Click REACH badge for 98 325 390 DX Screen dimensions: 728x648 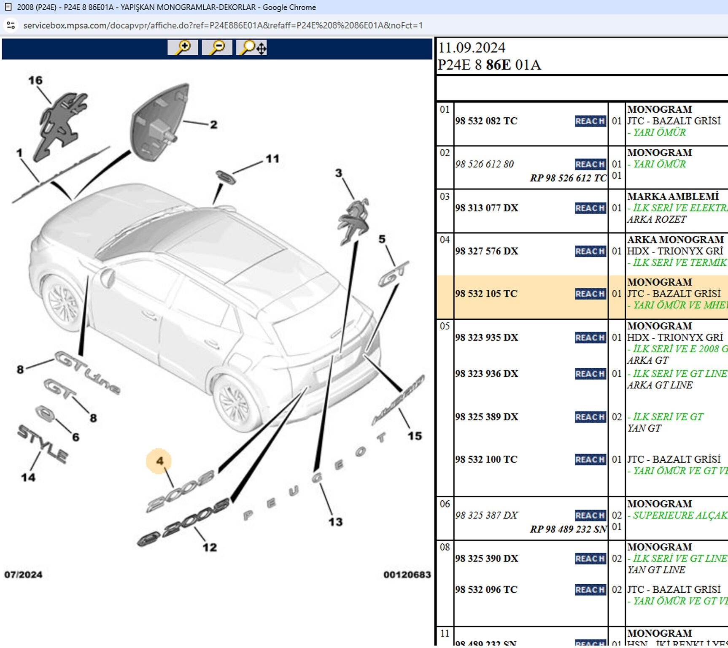[590, 559]
